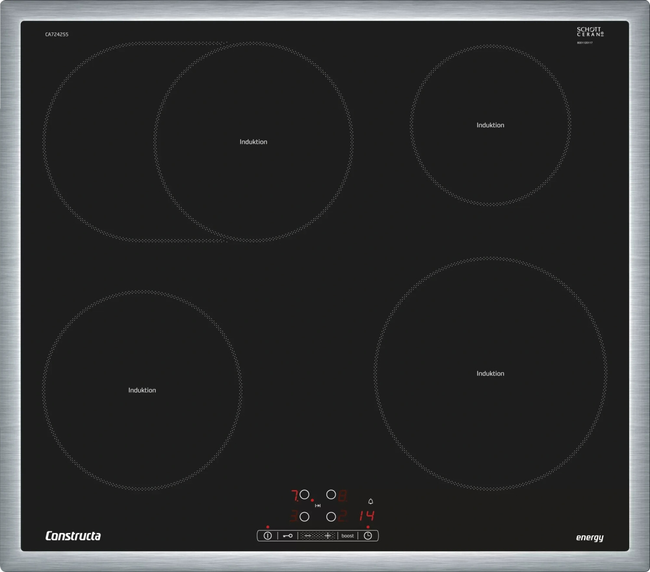Select the top-left cooking zone circle
The image size is (650, 572).
coord(305,495)
